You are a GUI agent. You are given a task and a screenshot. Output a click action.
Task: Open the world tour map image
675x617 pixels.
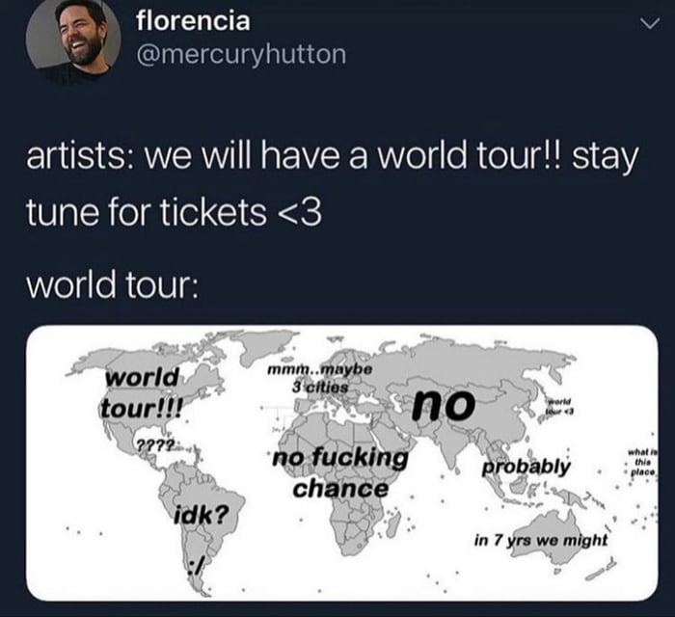click(342, 463)
